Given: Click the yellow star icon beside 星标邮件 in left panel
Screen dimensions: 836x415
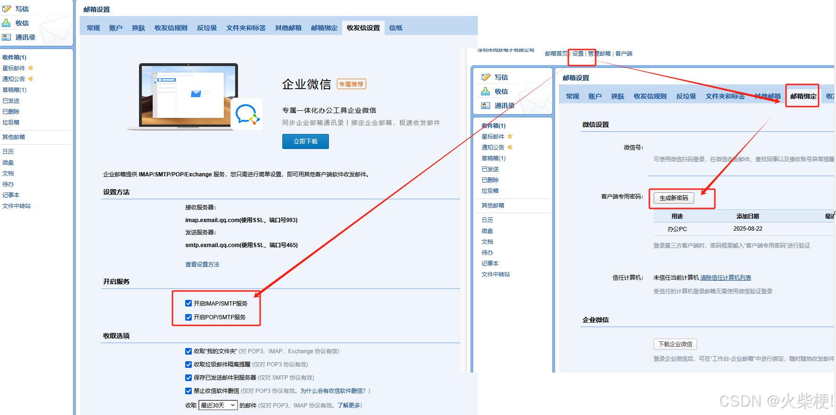Looking at the screenshot, I should click(31, 68).
